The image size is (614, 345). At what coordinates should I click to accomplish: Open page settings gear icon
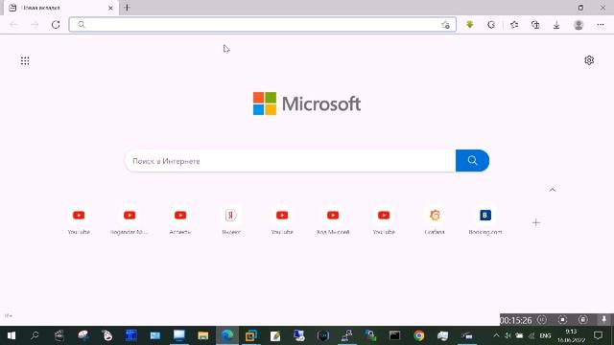point(589,60)
